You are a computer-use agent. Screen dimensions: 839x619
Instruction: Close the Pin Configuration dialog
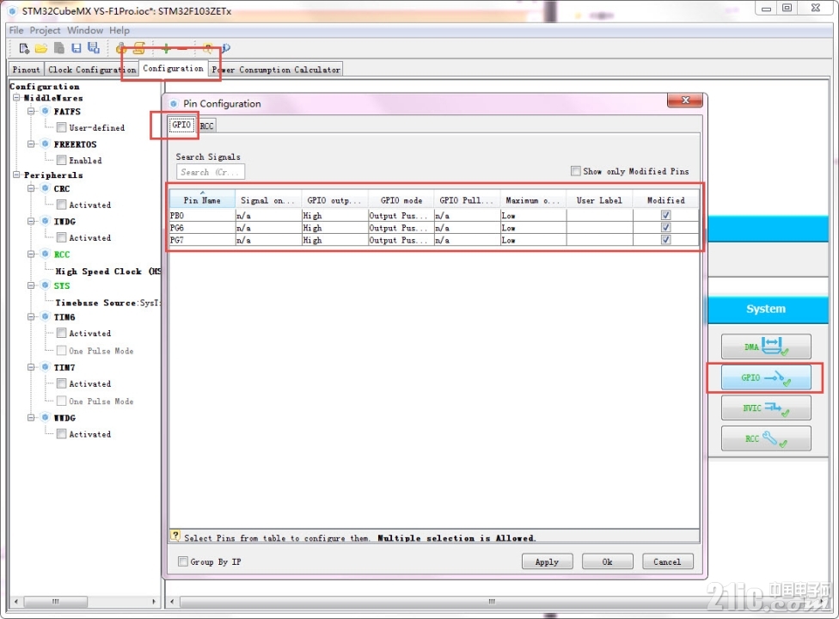685,100
